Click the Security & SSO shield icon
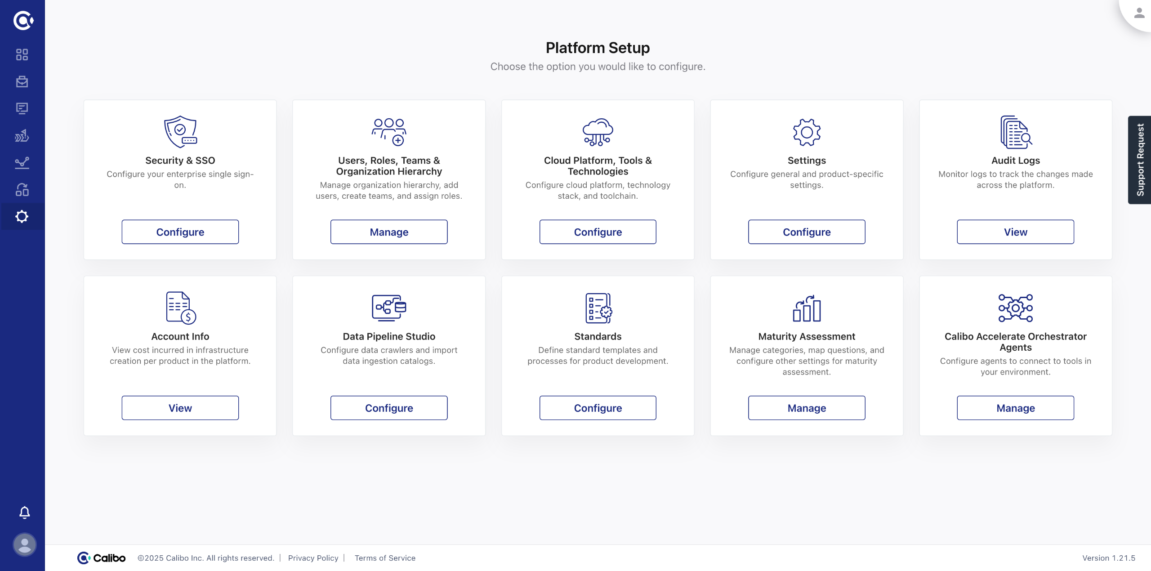This screenshot has width=1151, height=571. coord(180,132)
